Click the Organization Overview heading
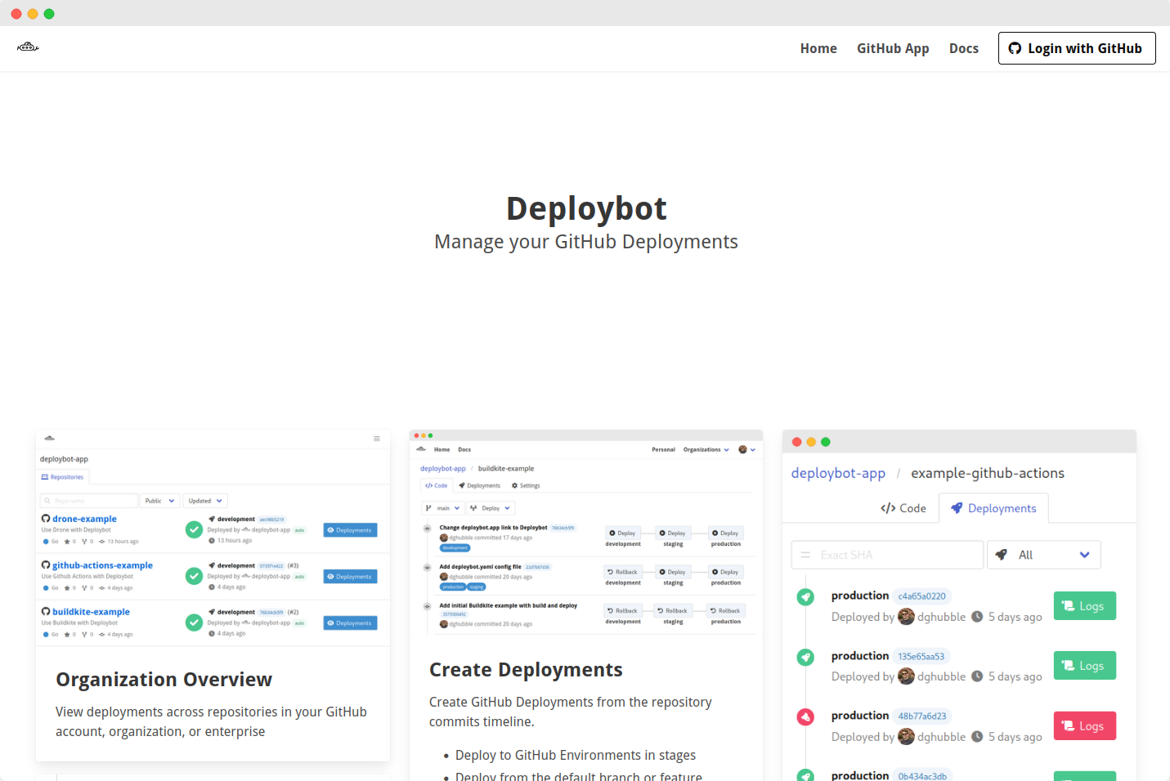The image size is (1170, 781). tap(164, 680)
